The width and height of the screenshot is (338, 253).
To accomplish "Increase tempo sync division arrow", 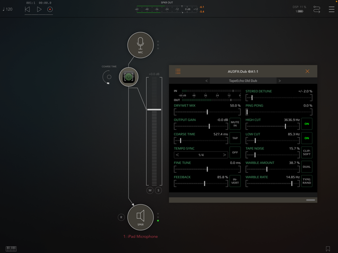I will tap(225, 155).
